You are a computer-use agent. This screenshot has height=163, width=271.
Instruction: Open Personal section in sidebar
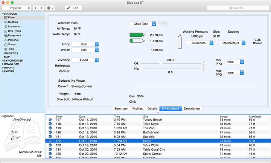13,40
